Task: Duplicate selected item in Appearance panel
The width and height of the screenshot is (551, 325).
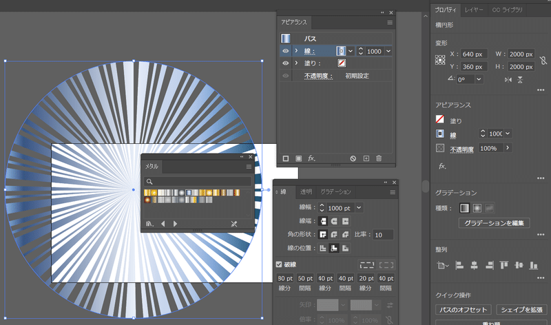Action: pos(366,158)
